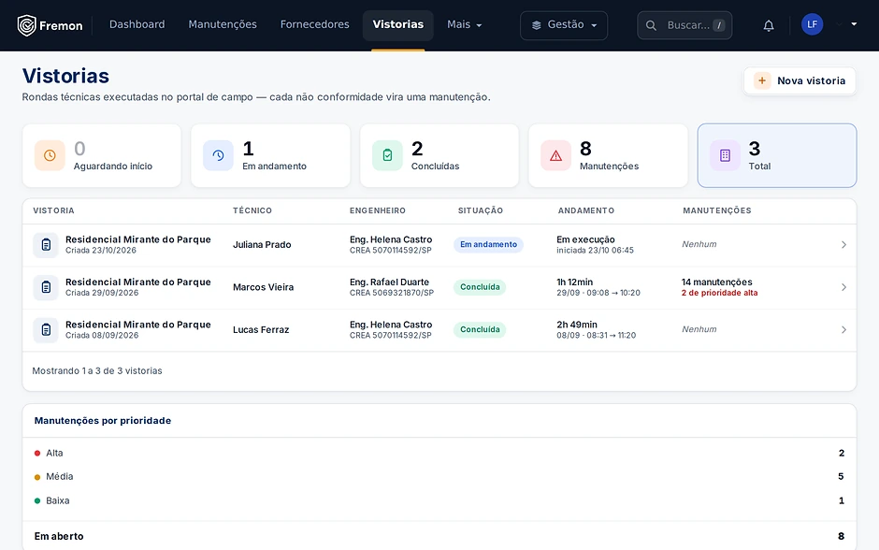
Task: Filter by Em andamento card
Action: click(x=270, y=155)
